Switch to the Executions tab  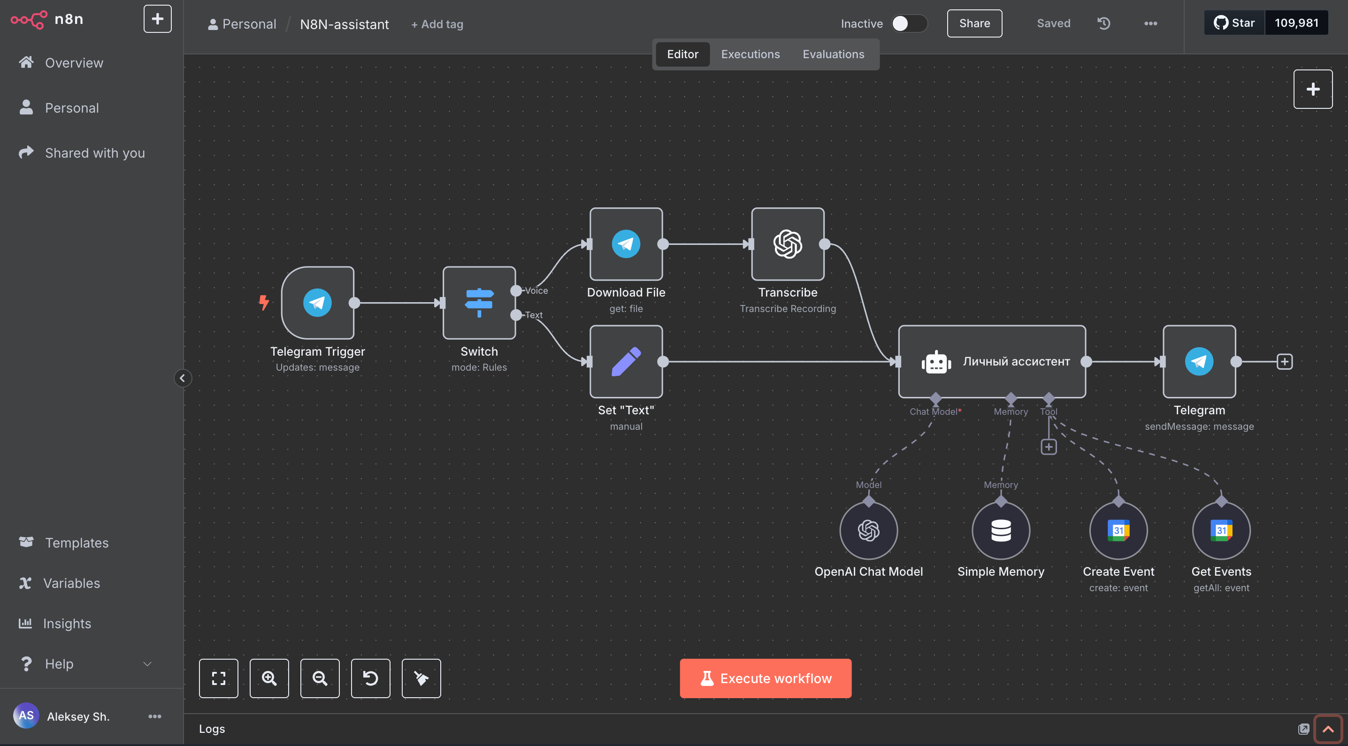(750, 54)
